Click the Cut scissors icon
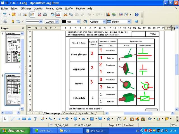179x134 pixels. click(x=65, y=15)
